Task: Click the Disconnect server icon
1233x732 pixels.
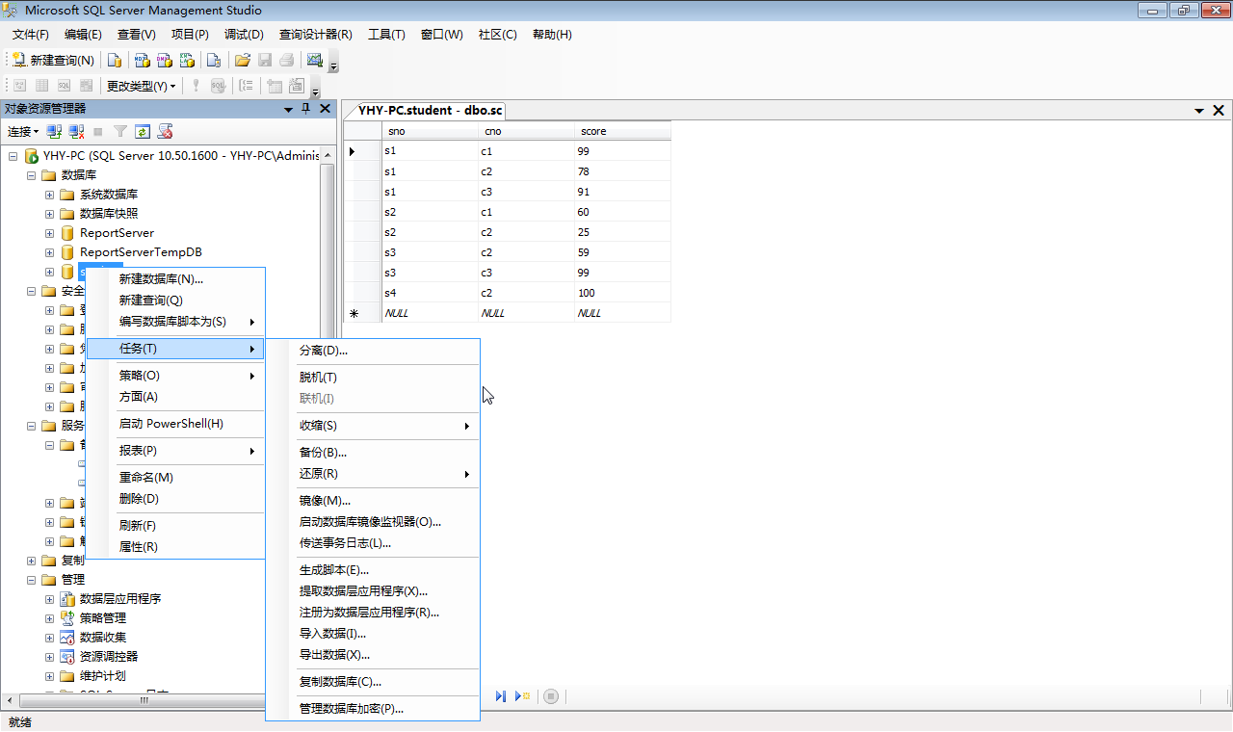Action: pyautogui.click(x=76, y=132)
